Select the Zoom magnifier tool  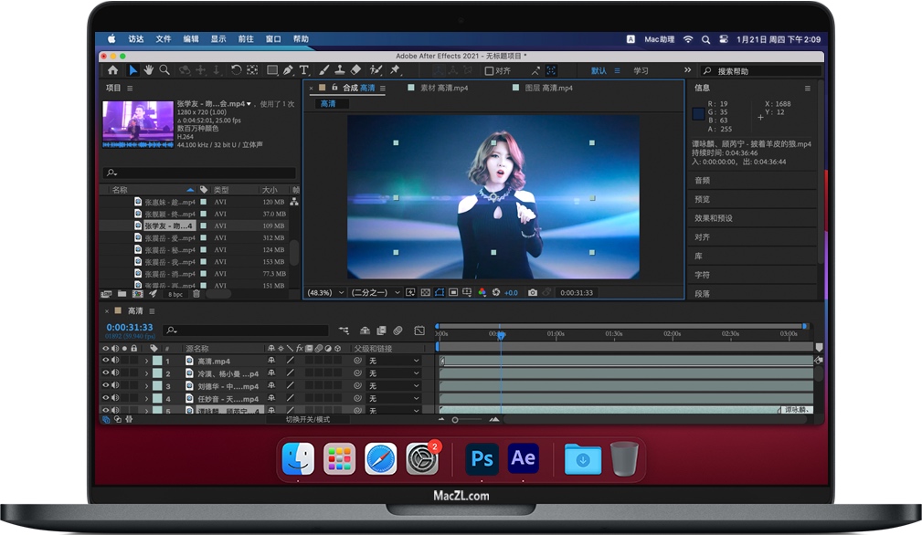pos(164,70)
